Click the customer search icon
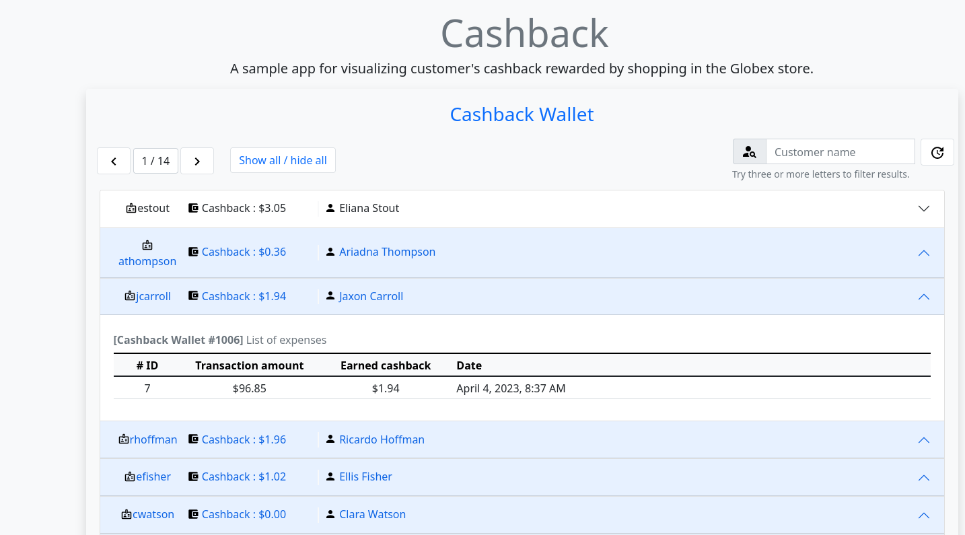 pos(750,152)
